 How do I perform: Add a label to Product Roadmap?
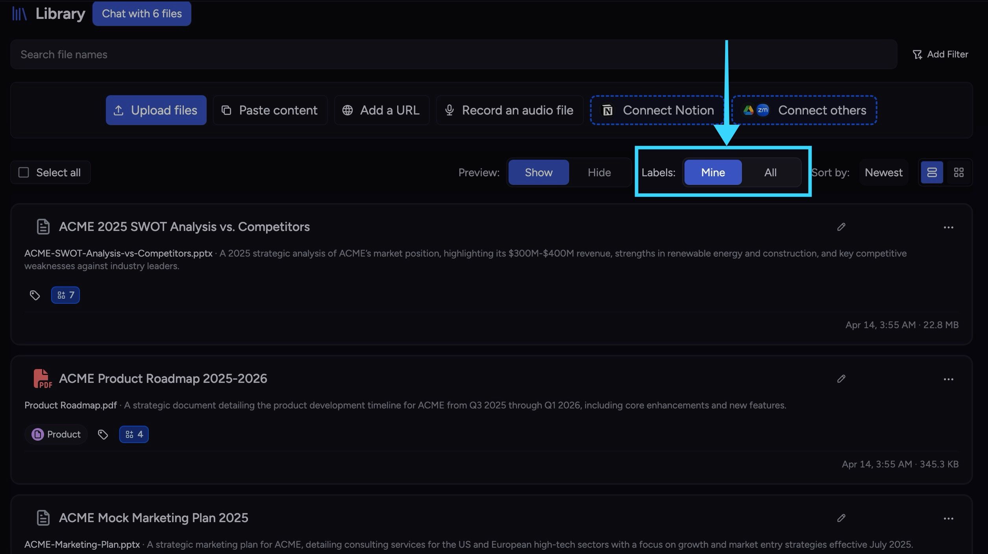103,434
